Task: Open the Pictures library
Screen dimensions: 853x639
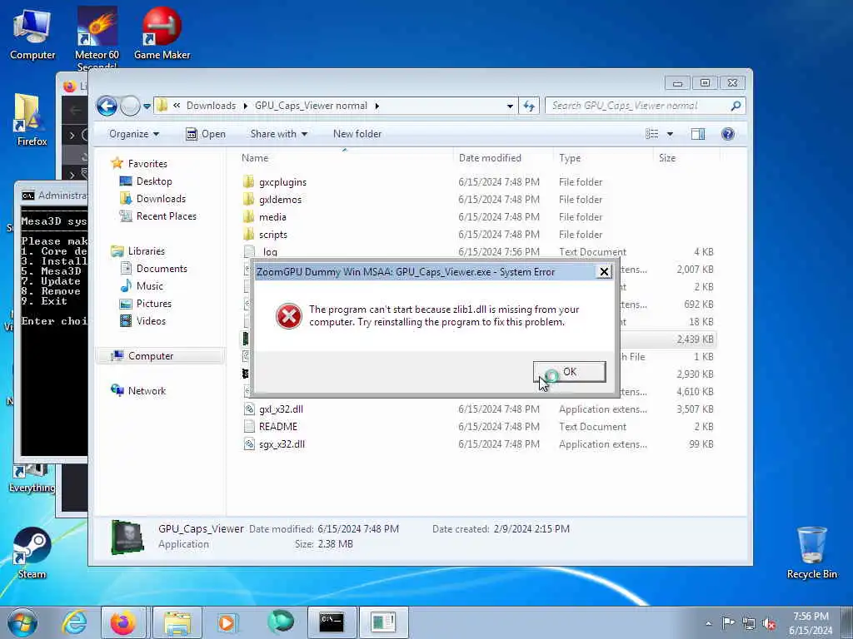Action: [x=153, y=303]
